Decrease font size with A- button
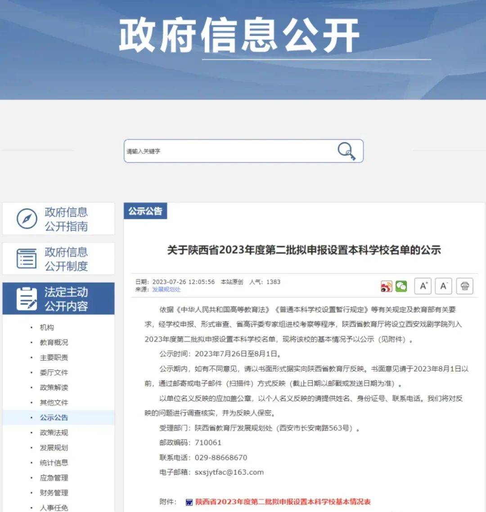 click(x=444, y=286)
